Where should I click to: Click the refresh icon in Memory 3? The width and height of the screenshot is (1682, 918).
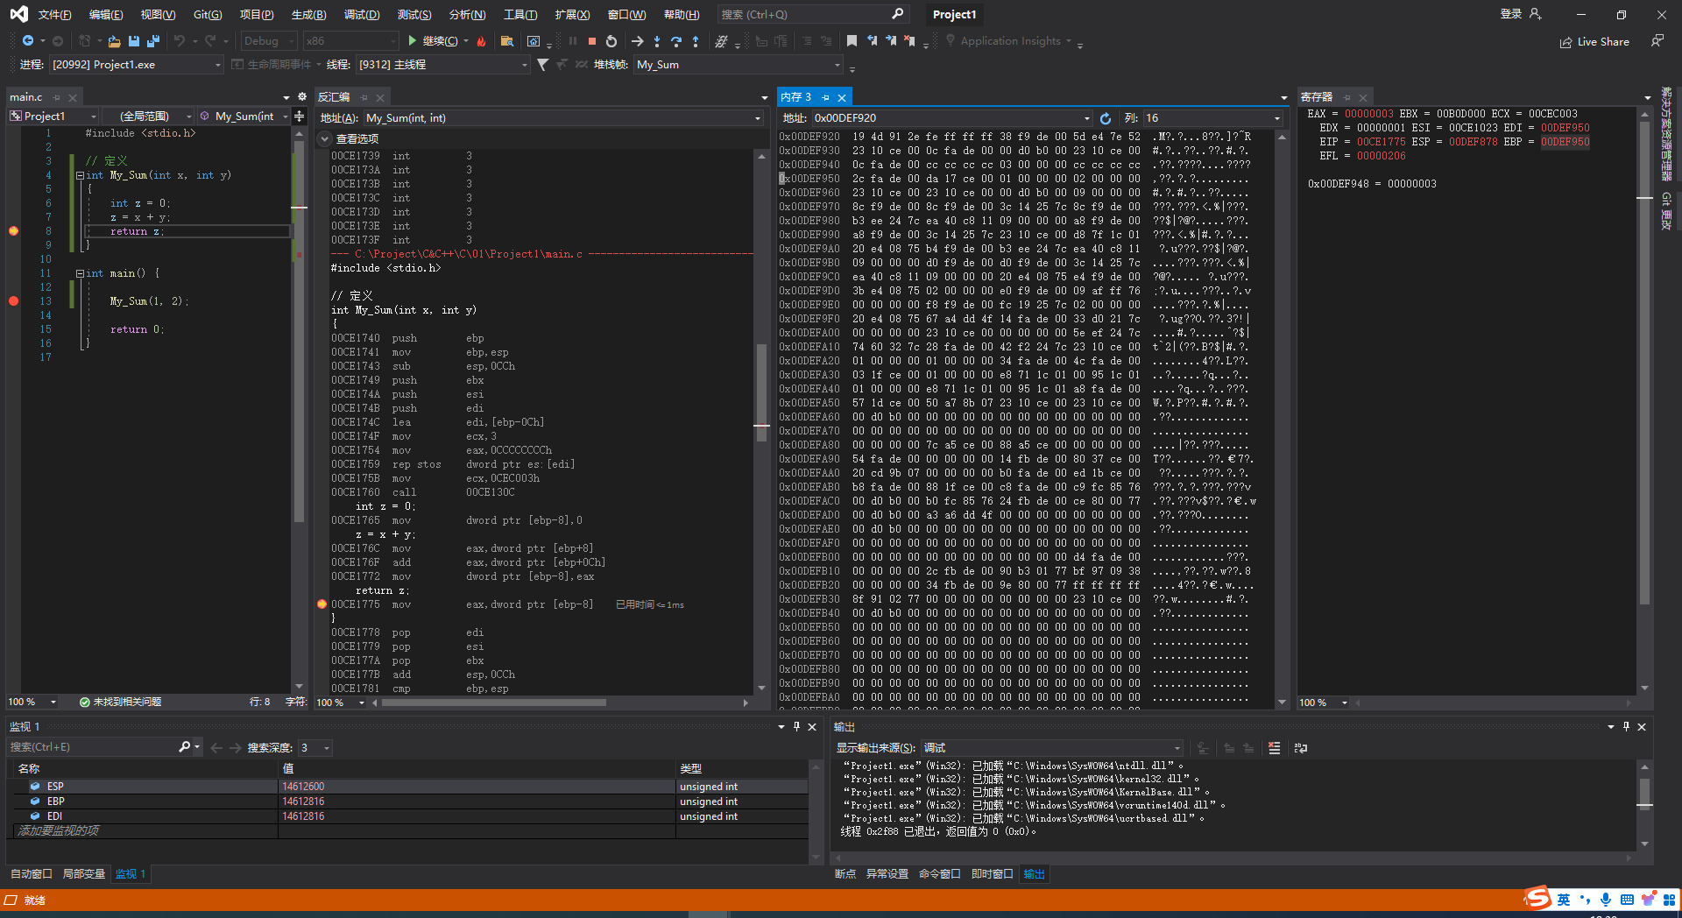click(x=1106, y=118)
